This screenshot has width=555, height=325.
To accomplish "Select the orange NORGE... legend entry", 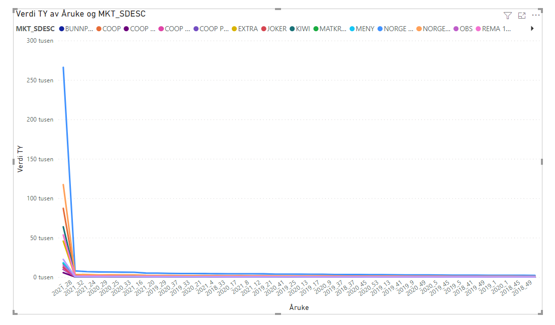I will point(433,29).
